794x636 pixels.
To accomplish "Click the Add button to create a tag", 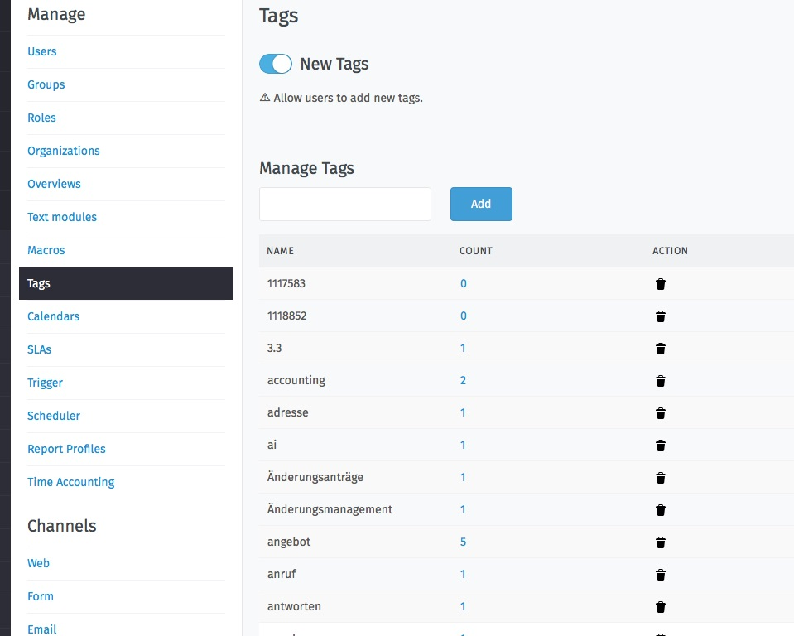I will [x=481, y=204].
